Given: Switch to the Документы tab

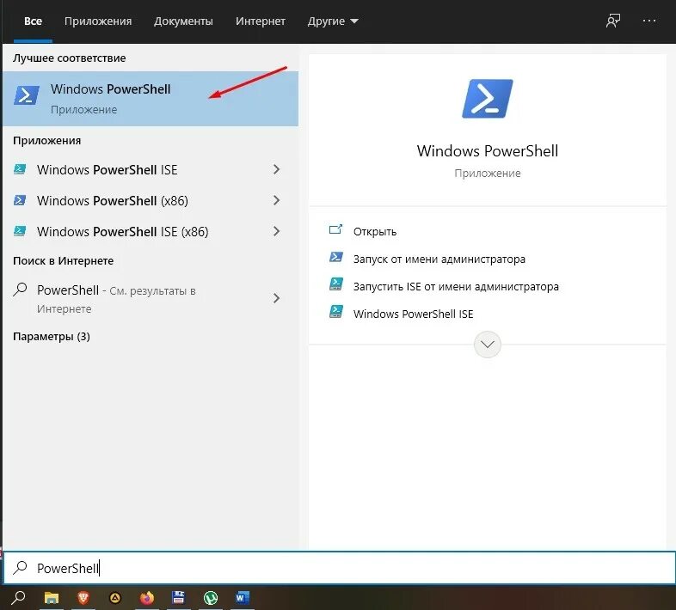Looking at the screenshot, I should click(x=183, y=21).
